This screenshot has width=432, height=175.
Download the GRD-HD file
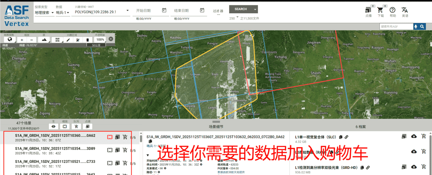pos(414,167)
